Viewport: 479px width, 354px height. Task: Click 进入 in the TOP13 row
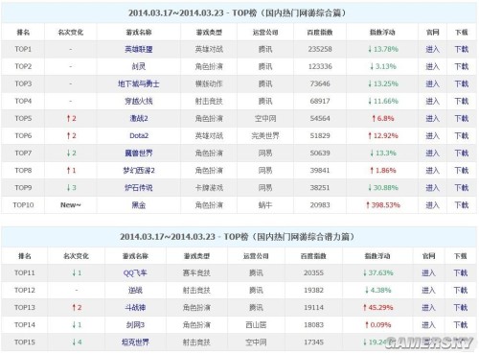428,307
